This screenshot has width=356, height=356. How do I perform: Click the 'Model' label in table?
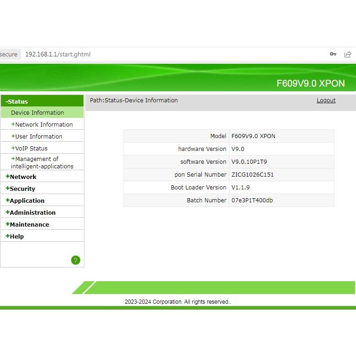click(x=218, y=136)
